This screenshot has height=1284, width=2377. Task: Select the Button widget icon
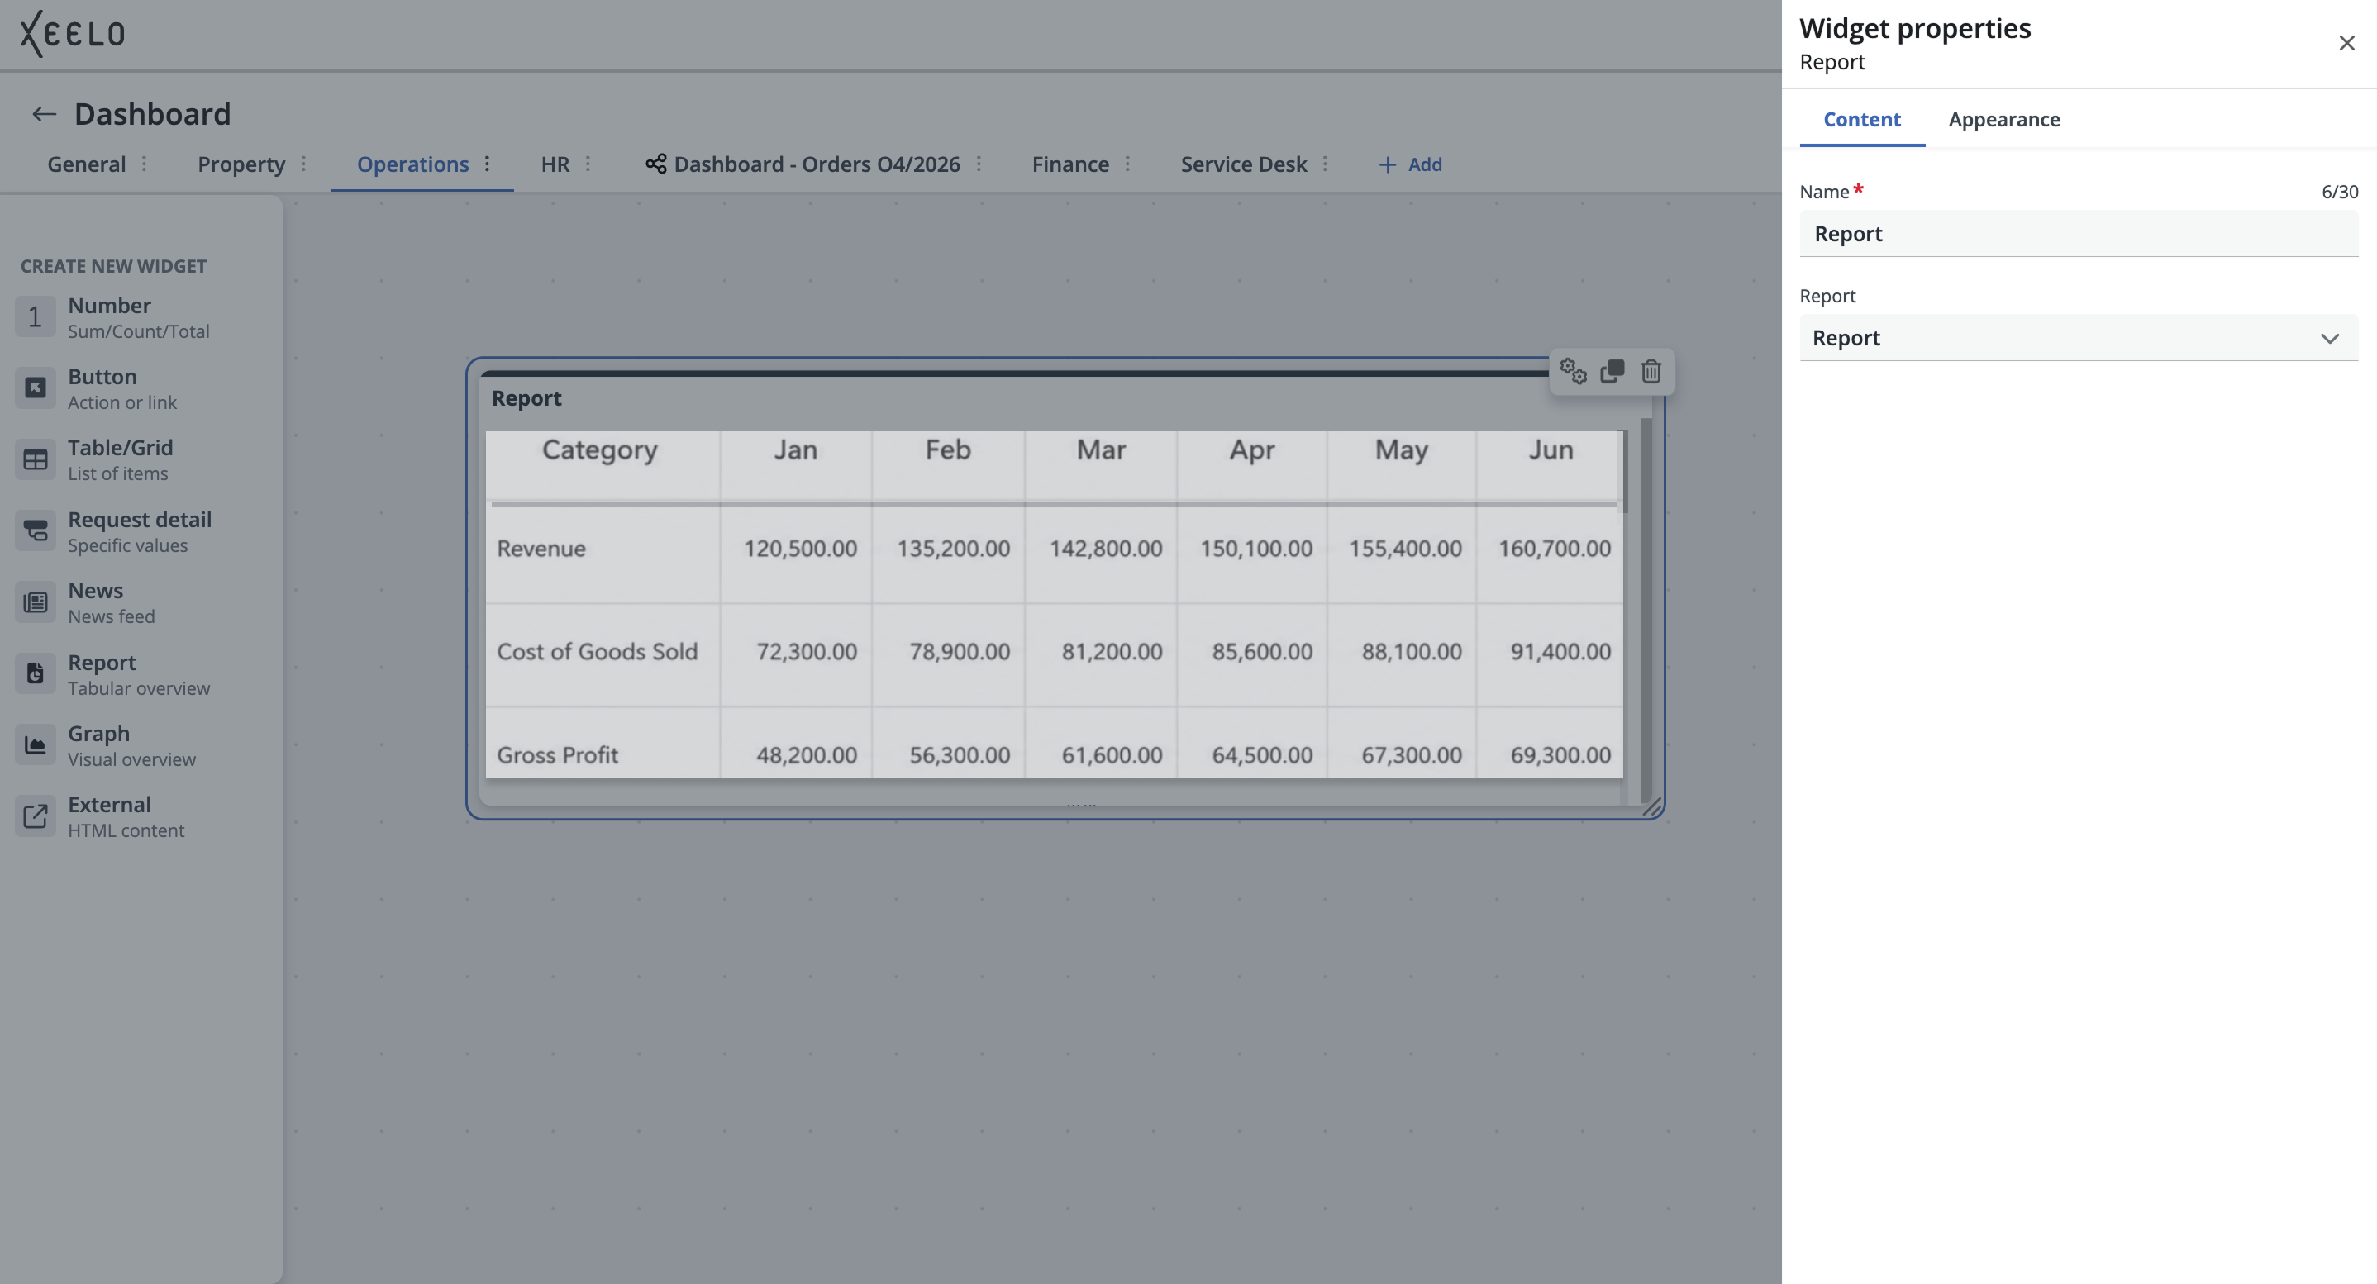(x=35, y=388)
